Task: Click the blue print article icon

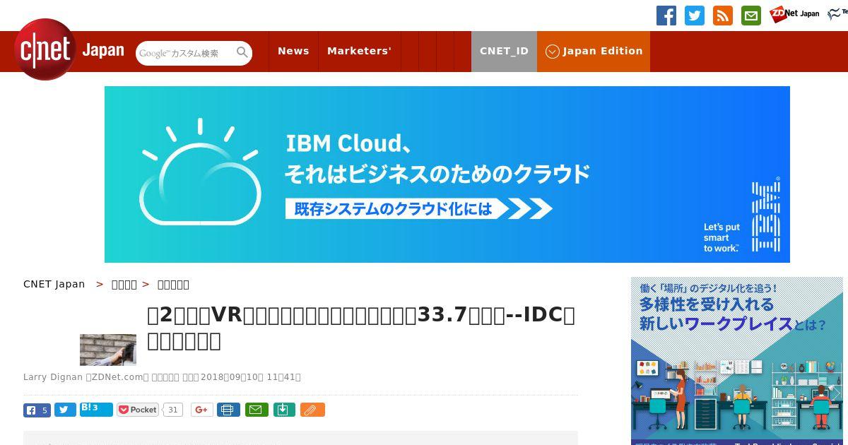Action: (228, 410)
